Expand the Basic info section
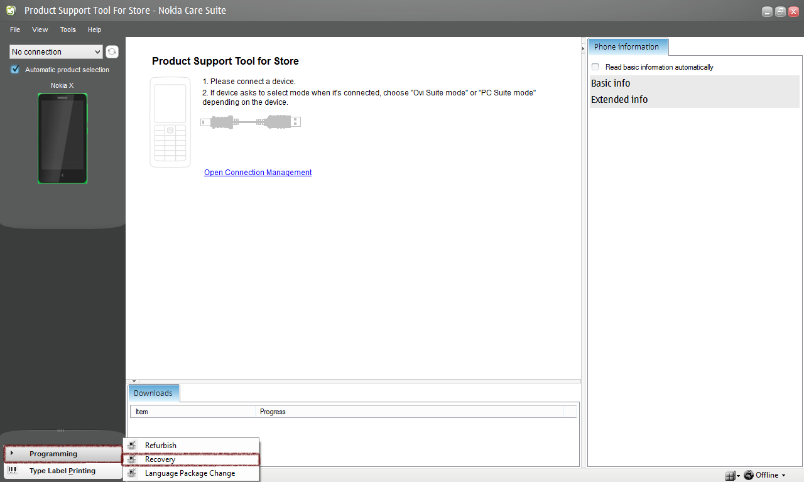Screen dimensions: 804x482 point(611,83)
